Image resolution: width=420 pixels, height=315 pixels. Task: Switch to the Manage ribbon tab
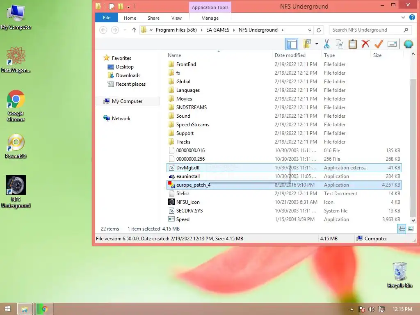(x=210, y=18)
